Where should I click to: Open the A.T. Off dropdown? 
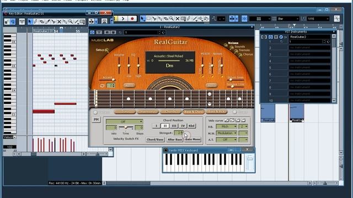tap(226, 140)
